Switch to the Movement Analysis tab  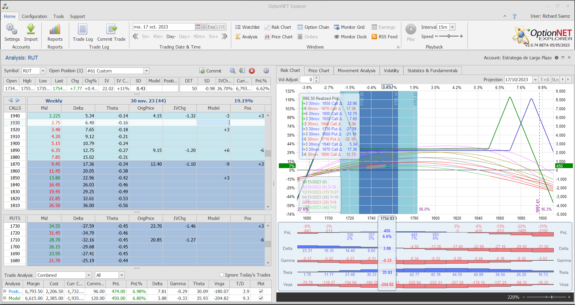coord(356,71)
